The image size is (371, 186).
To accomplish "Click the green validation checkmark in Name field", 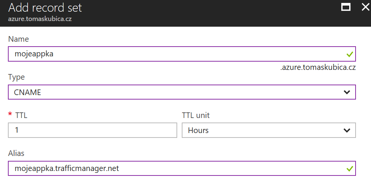I will (x=350, y=54).
